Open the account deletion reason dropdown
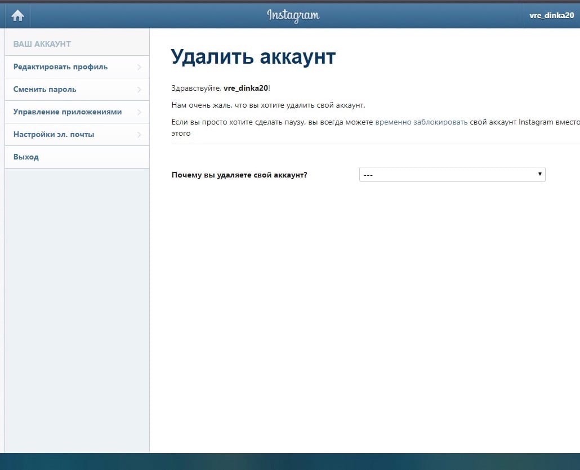 pyautogui.click(x=452, y=175)
